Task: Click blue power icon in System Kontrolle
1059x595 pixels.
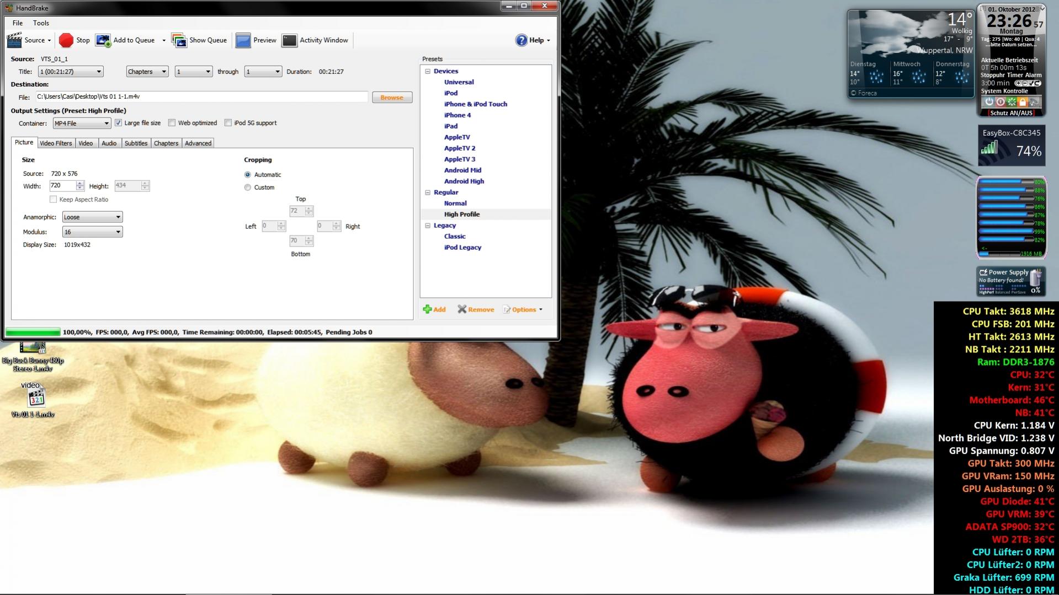Action: coord(989,102)
